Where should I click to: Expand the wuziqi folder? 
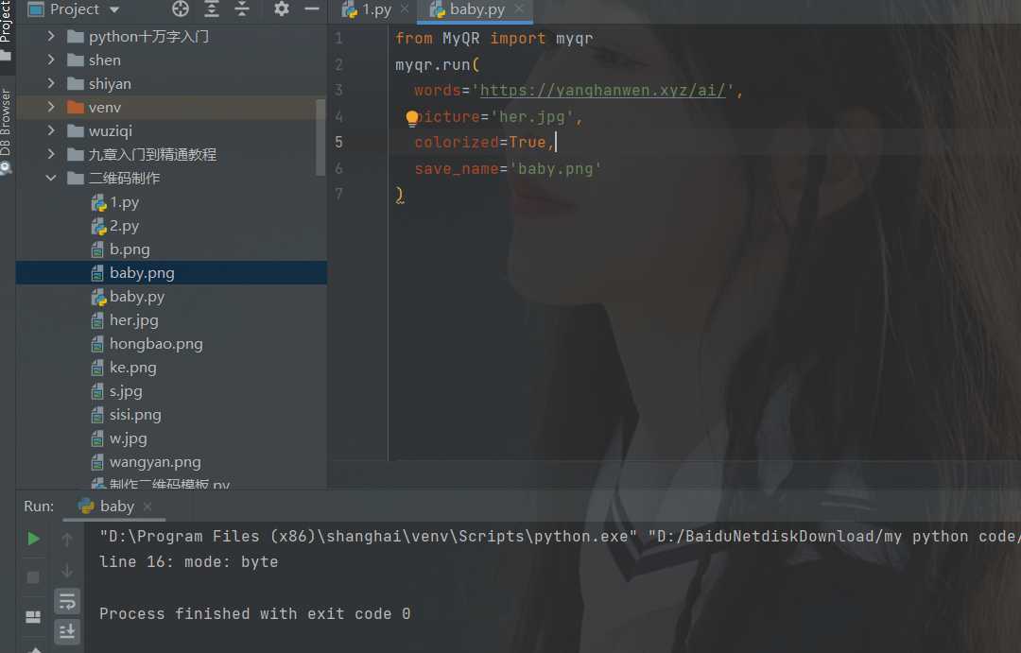pyautogui.click(x=51, y=130)
